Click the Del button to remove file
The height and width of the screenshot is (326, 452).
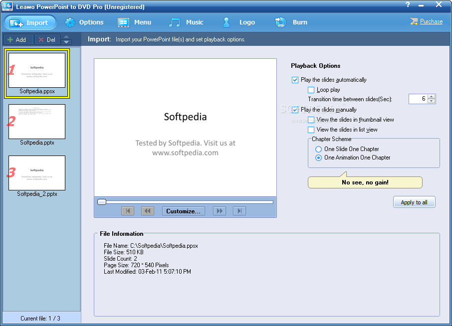coord(47,40)
